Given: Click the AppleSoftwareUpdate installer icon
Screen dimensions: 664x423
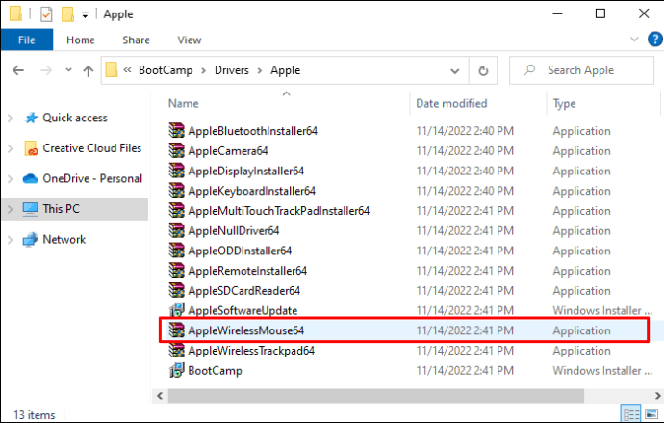Looking at the screenshot, I should click(177, 310).
